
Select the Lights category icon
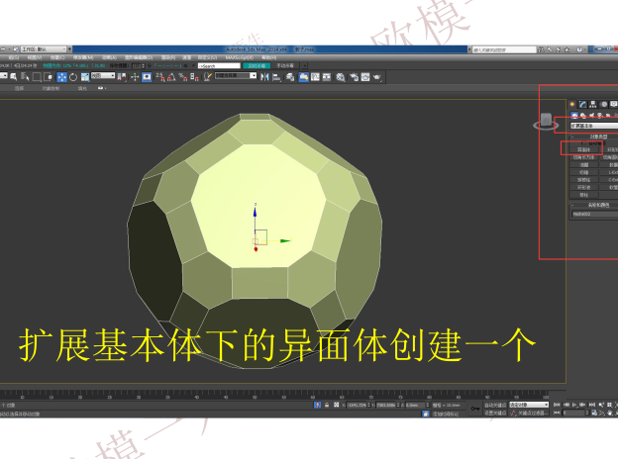591,116
